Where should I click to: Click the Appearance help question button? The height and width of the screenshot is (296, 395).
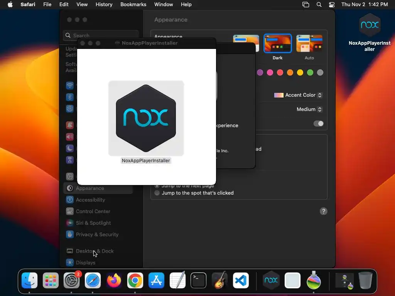[x=324, y=212]
